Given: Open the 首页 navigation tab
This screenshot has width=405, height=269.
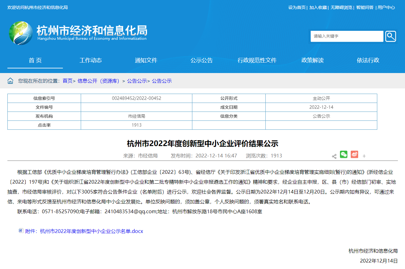Looking at the screenshot, I should click(x=35, y=60).
